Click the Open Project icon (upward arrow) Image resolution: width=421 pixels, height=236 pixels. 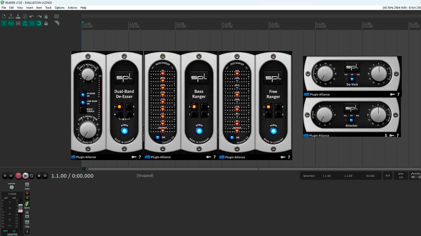[x=11, y=16]
